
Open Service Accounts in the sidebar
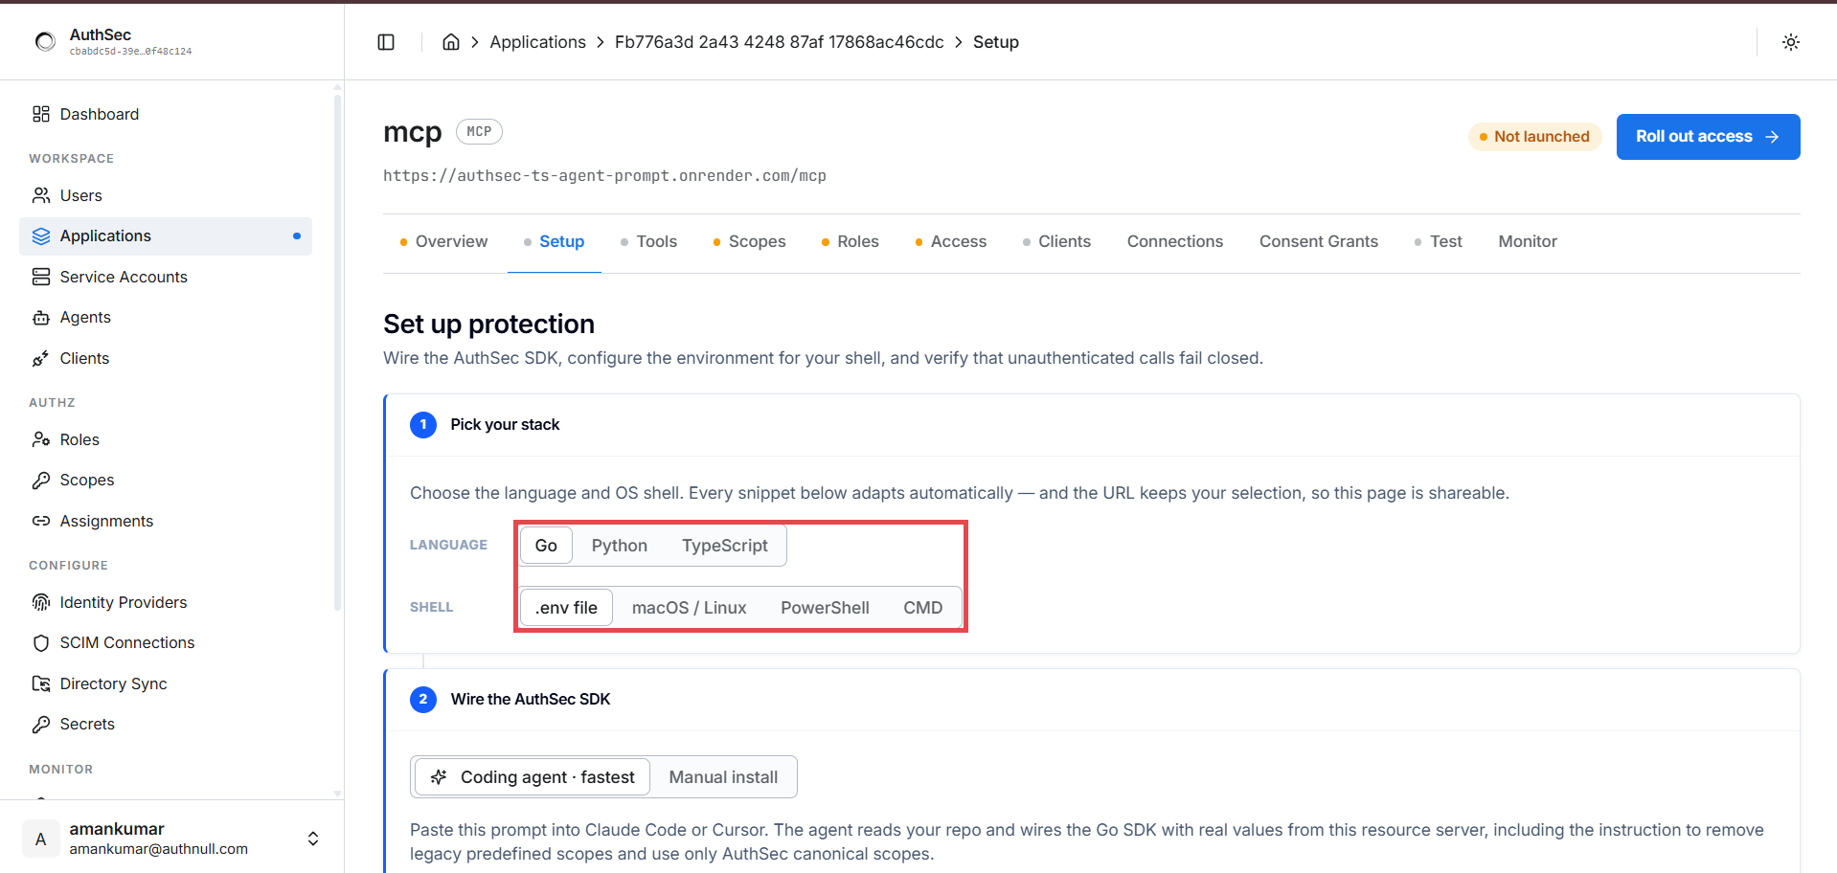166,278
